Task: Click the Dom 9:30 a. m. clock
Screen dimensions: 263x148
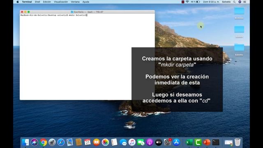Action: point(211,2)
